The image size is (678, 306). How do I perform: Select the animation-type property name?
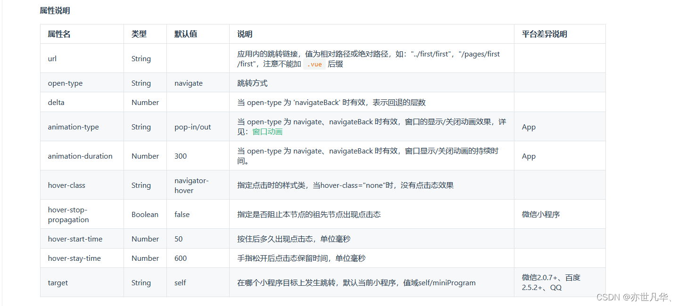(73, 127)
